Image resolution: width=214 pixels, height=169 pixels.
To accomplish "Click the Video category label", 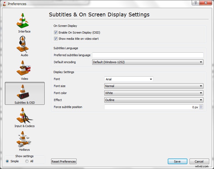I will 24,79.
